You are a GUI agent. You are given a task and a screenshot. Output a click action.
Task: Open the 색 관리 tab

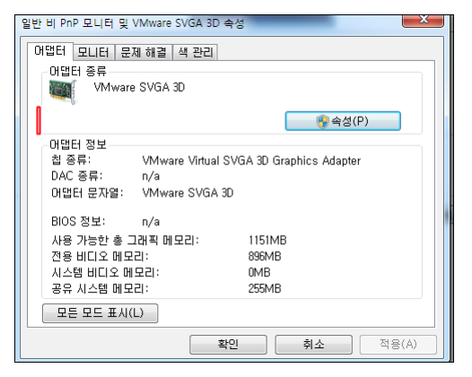click(196, 52)
